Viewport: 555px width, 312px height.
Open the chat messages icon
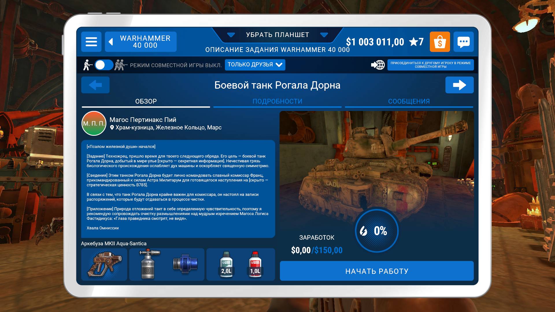click(463, 42)
